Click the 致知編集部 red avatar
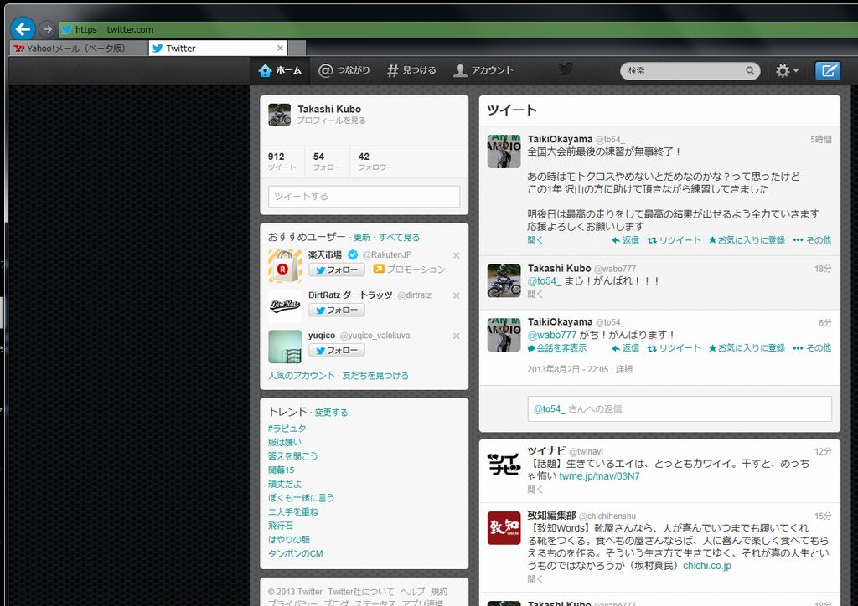This screenshot has width=858, height=606. (504, 528)
